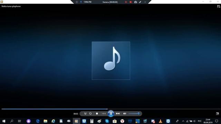Screen dimensions: 221x124
Task: Toggle shuffle mode in the player
Action: [x=85, y=114]
